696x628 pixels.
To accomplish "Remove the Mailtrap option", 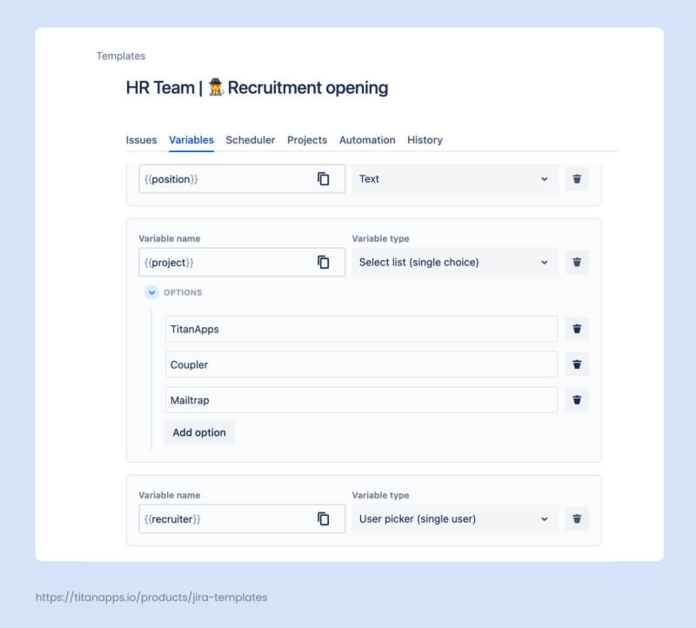I will (577, 400).
